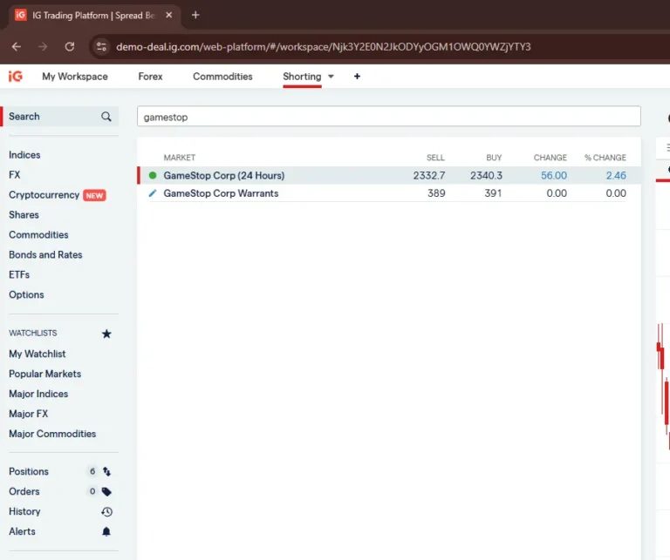Click the WATCHLISTS section heading
Image resolution: width=670 pixels, height=560 pixels.
pos(33,333)
